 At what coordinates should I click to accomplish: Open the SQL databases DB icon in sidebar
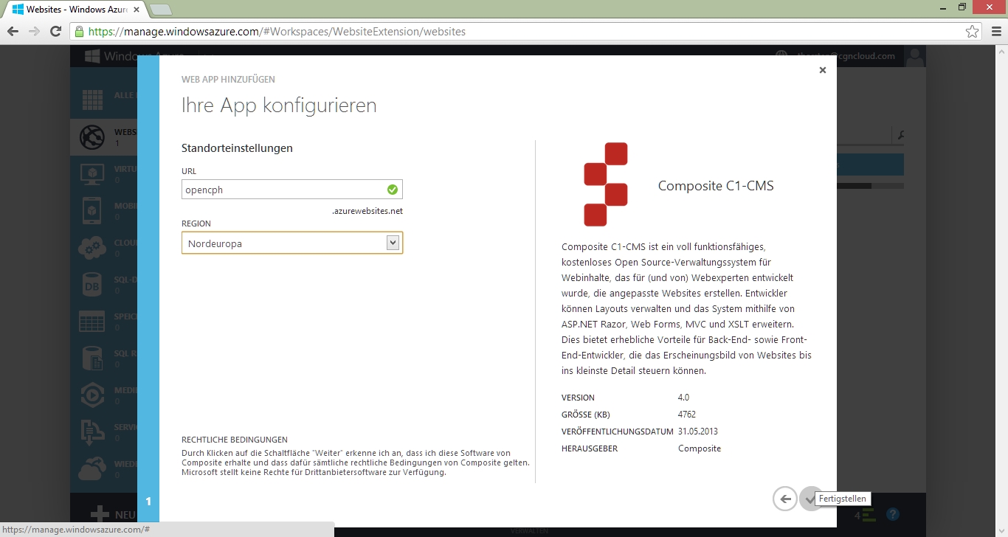click(x=93, y=285)
